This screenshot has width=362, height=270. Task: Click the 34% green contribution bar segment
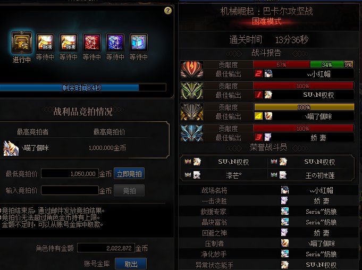click(x=327, y=65)
